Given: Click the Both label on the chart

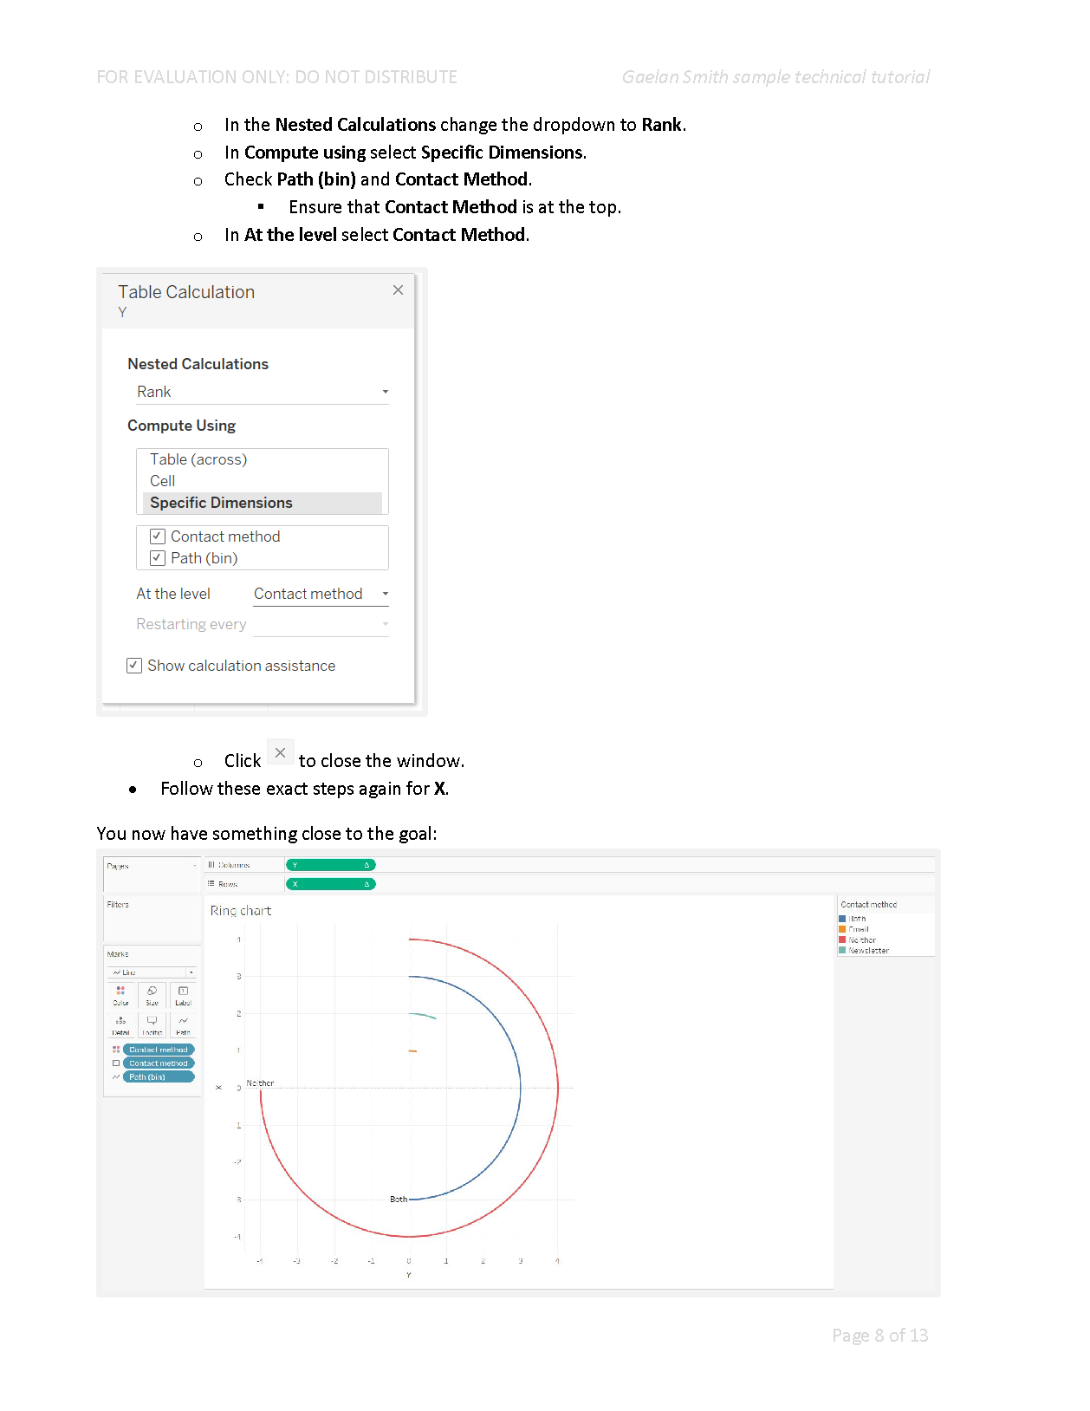Looking at the screenshot, I should click(399, 1200).
